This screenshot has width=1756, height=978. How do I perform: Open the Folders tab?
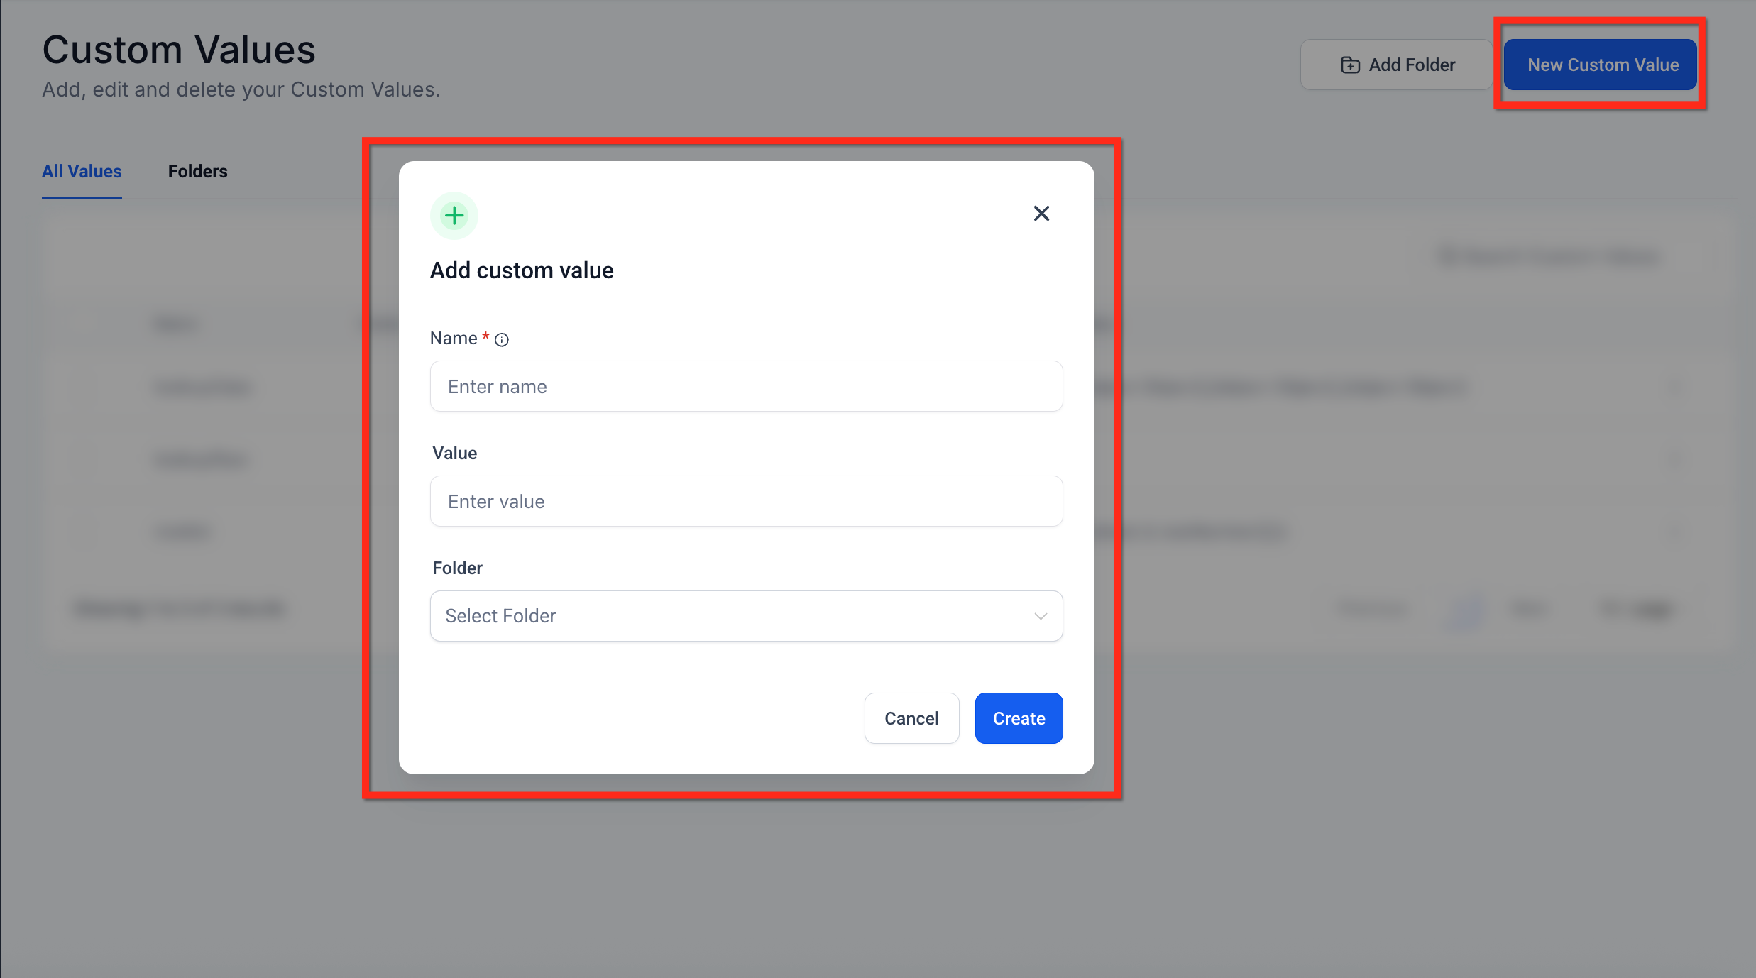[x=197, y=172]
